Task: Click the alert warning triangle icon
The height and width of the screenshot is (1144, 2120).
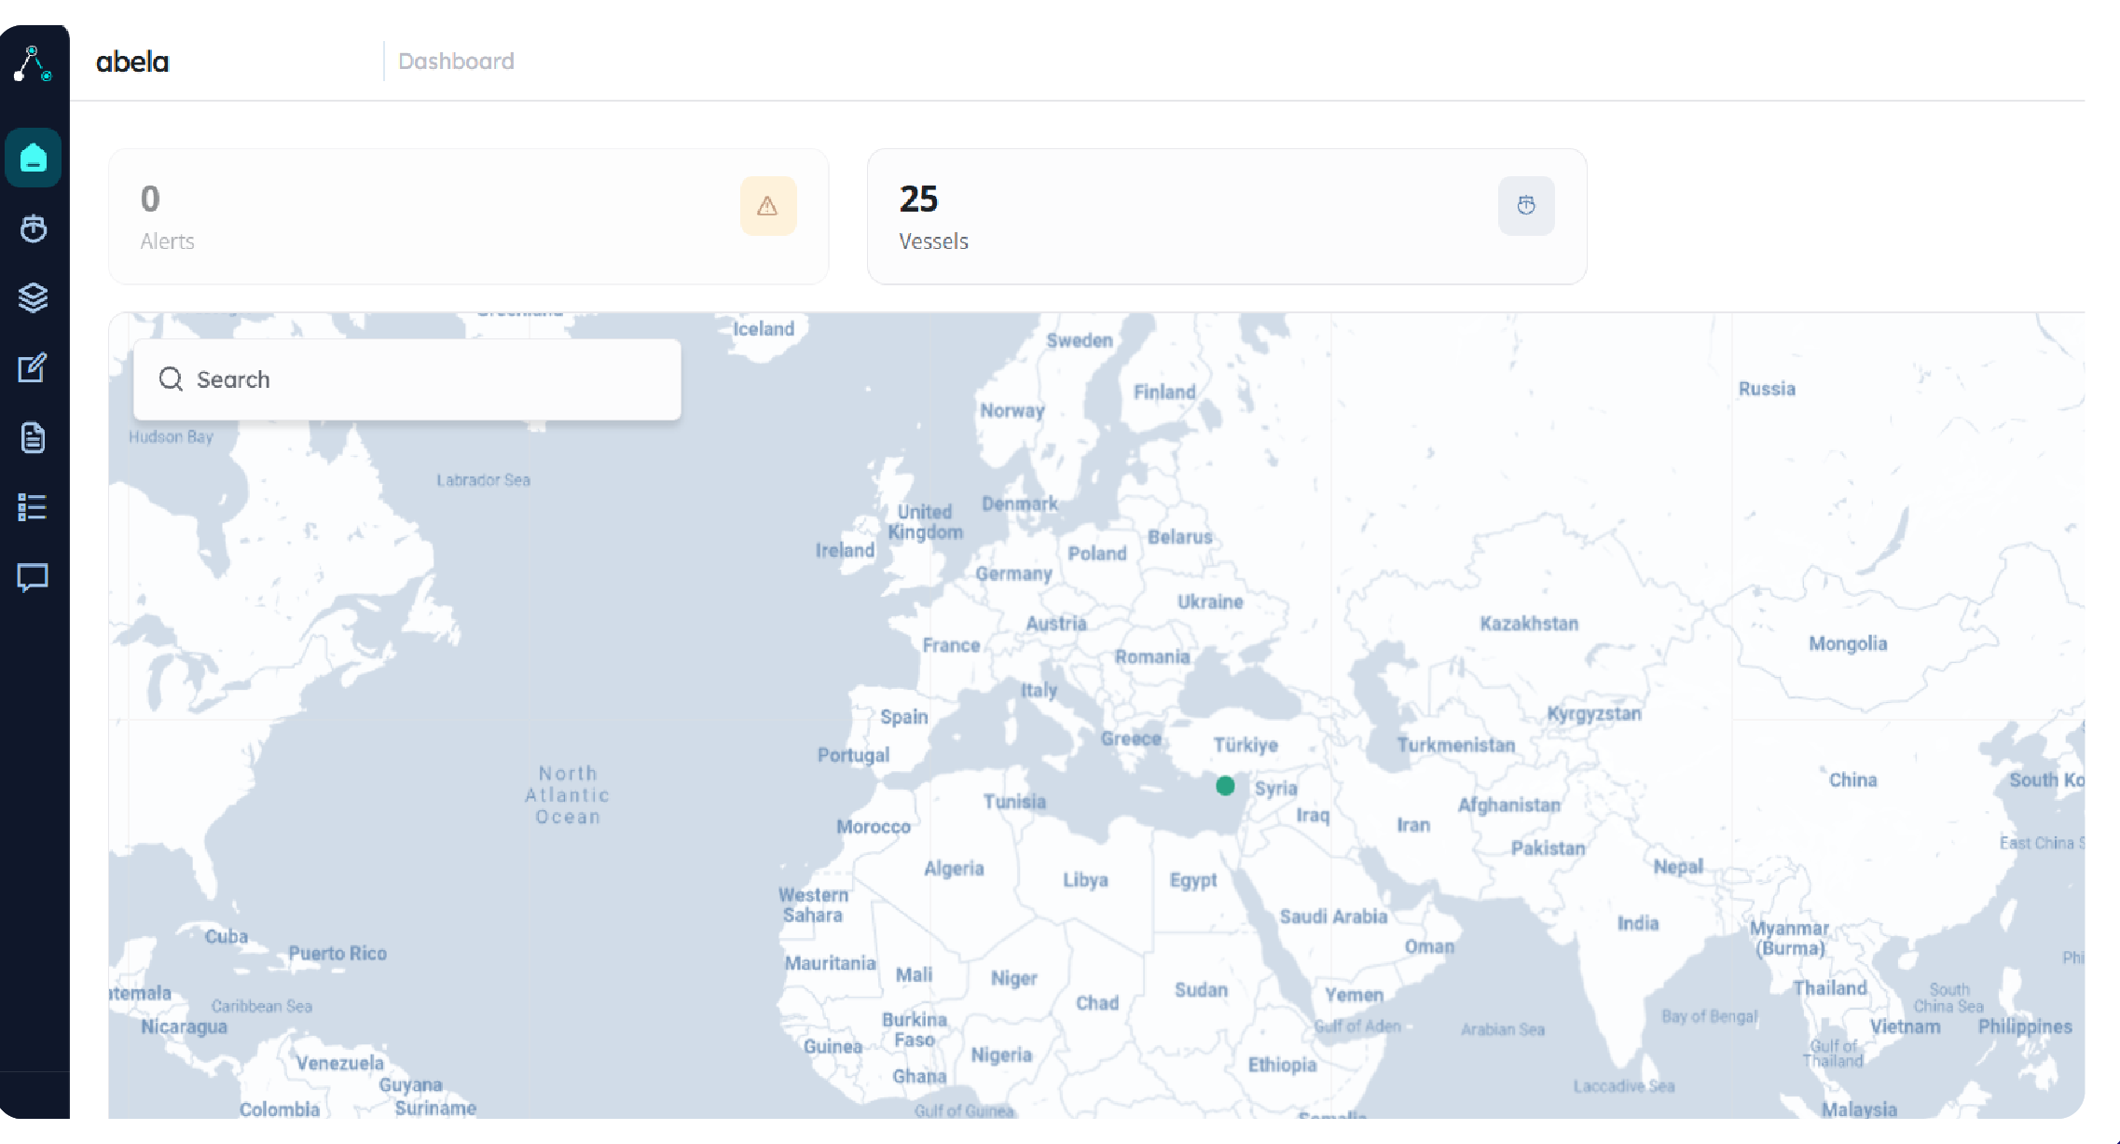Action: pyautogui.click(x=768, y=206)
